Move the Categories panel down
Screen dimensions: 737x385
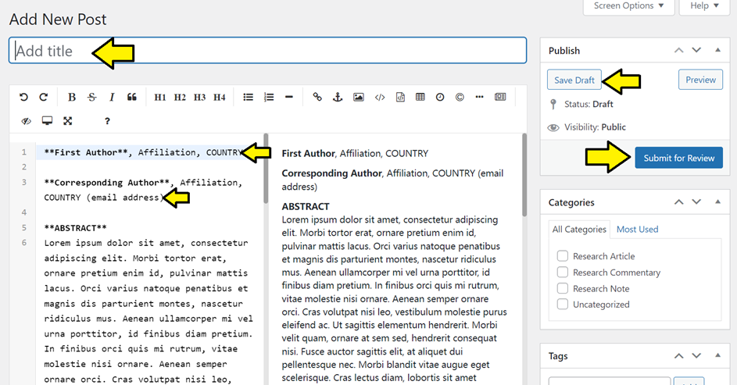click(696, 202)
